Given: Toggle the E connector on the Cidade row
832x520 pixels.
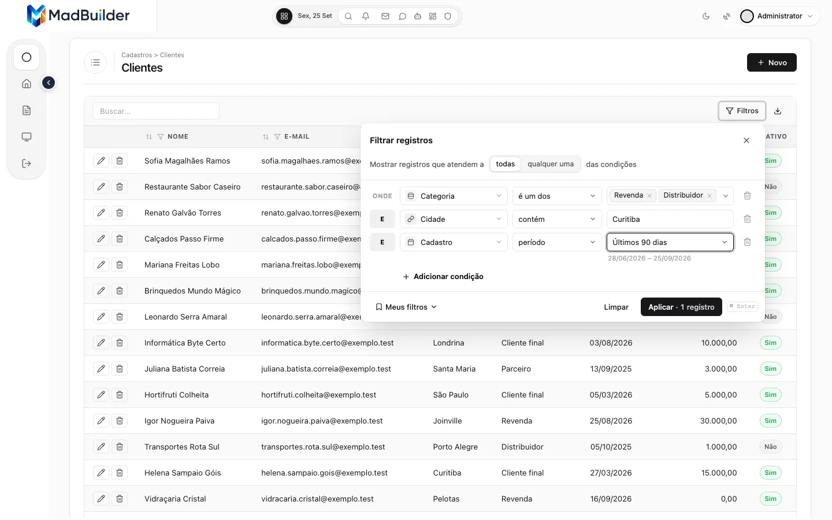Looking at the screenshot, I should click(382, 219).
